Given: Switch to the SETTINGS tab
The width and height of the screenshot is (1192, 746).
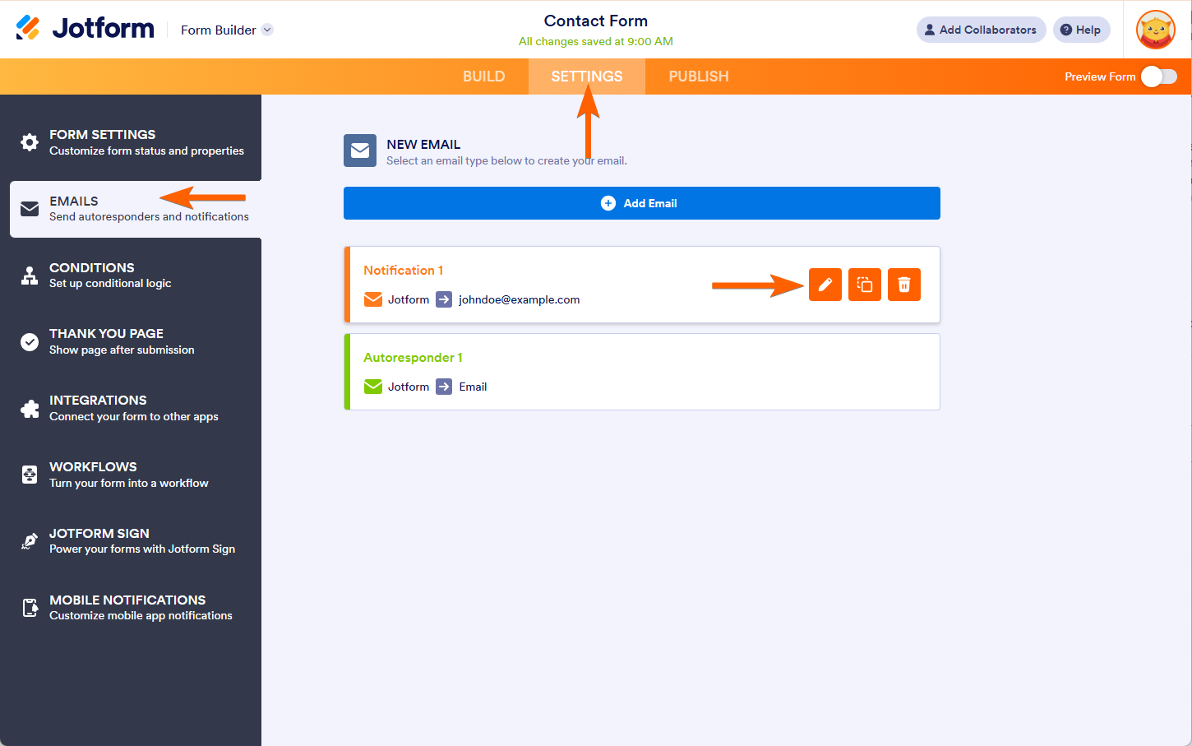Looking at the screenshot, I should 587,76.
